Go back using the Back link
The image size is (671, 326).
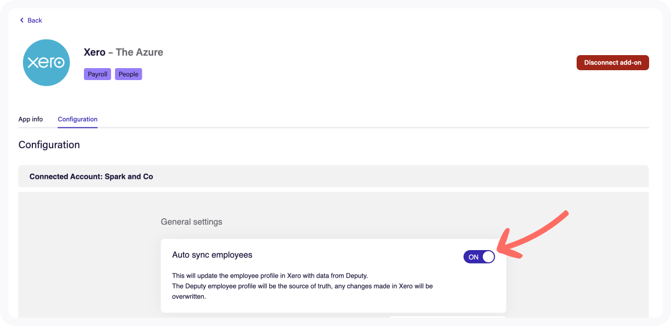tap(31, 20)
